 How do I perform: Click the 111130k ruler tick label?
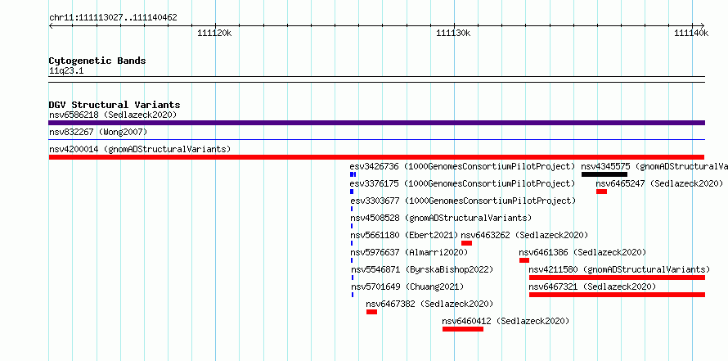453,33
